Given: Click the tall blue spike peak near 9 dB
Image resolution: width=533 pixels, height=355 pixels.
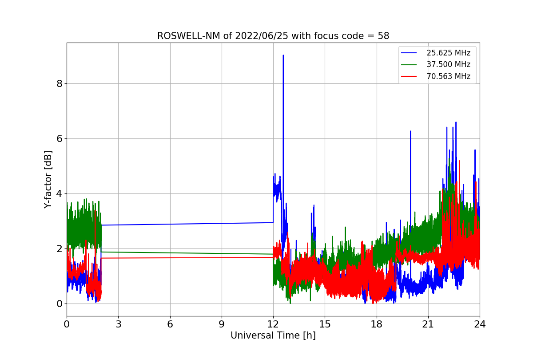Looking at the screenshot, I should (283, 55).
